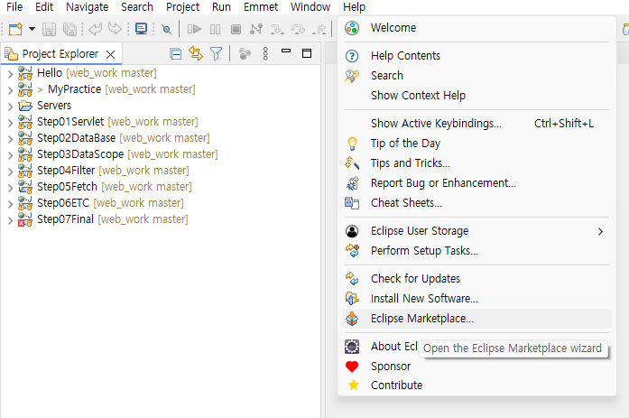Image resolution: width=629 pixels, height=418 pixels.
Task: Click the New wizard toolbar icon
Action: point(15,29)
